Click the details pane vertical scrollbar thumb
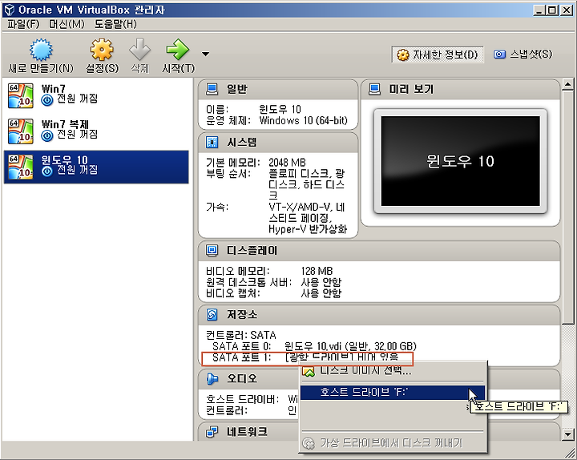 click(x=568, y=208)
